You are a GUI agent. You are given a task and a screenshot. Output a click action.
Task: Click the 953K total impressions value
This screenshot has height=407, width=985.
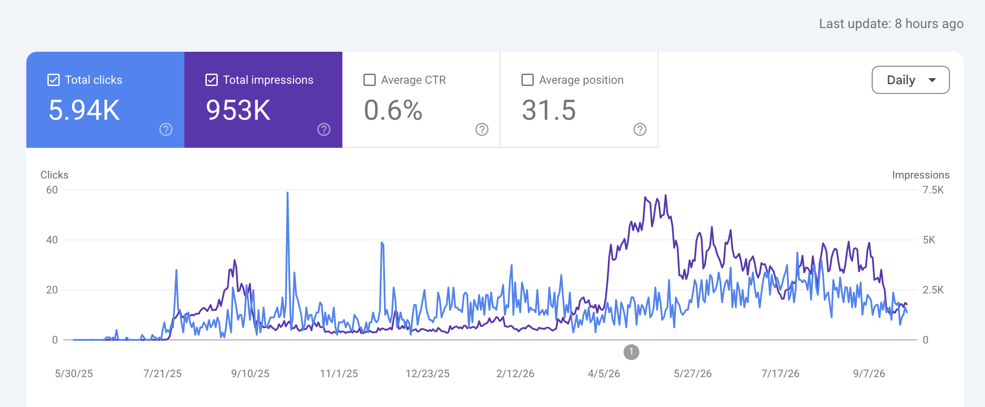(x=238, y=110)
